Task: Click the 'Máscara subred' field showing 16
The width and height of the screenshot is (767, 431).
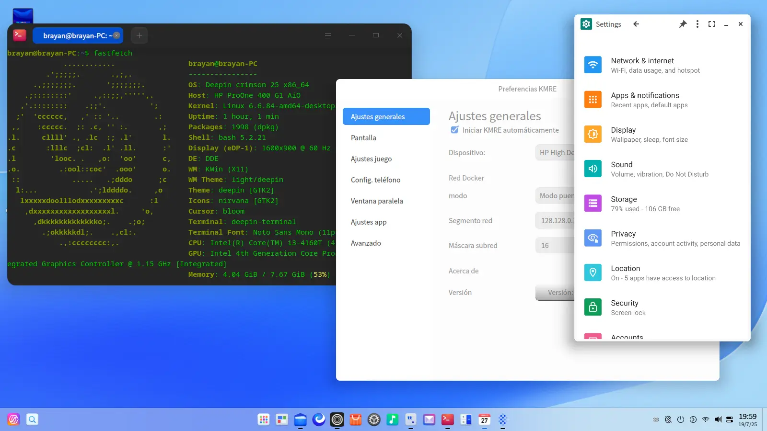Action: point(555,245)
